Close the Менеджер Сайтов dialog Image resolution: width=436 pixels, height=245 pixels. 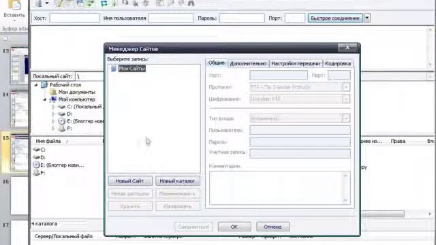tap(347, 48)
